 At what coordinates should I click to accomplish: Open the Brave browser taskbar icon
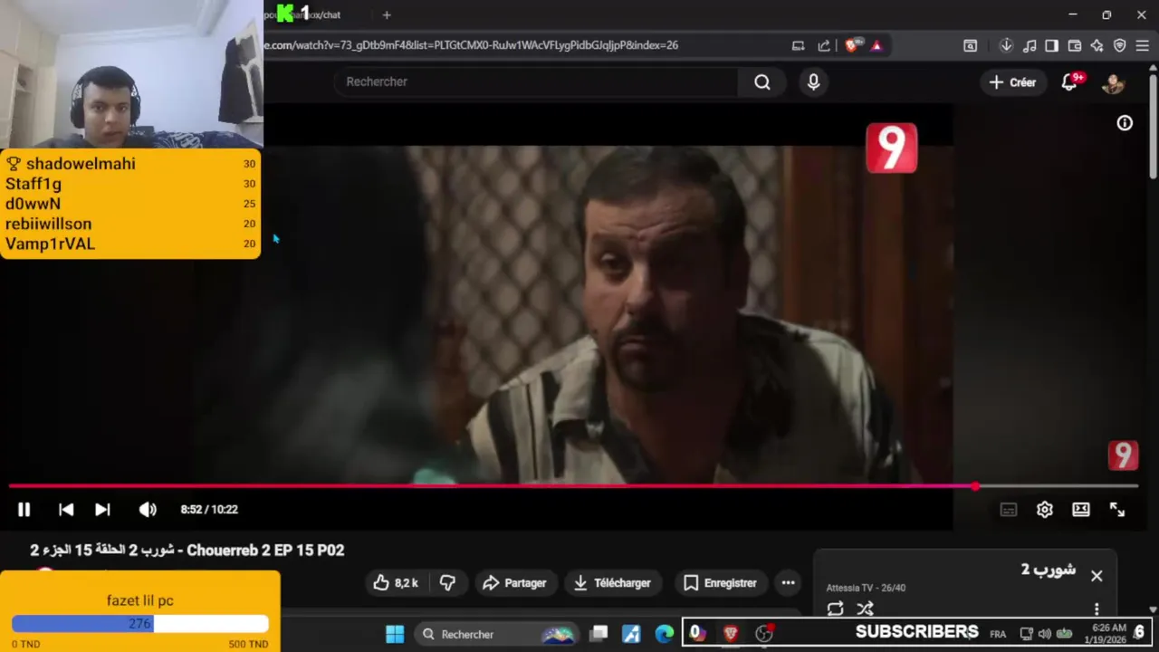click(731, 634)
